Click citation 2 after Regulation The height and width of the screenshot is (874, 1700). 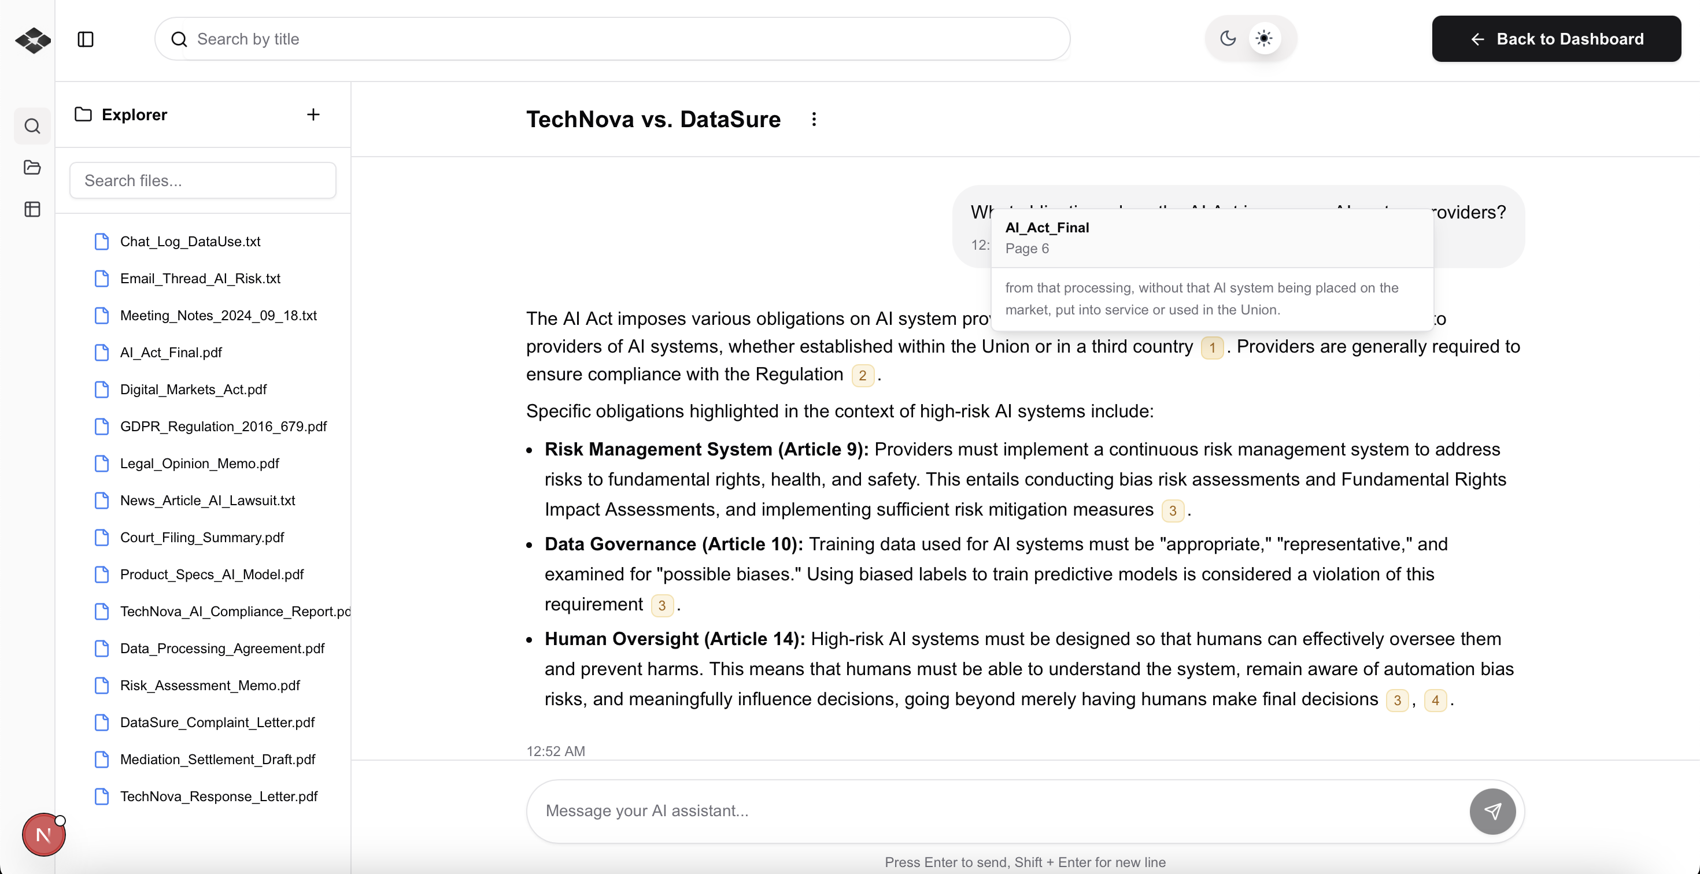[x=862, y=375]
